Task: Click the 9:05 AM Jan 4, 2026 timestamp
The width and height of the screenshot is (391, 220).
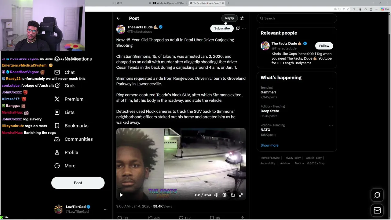Action: (133, 207)
